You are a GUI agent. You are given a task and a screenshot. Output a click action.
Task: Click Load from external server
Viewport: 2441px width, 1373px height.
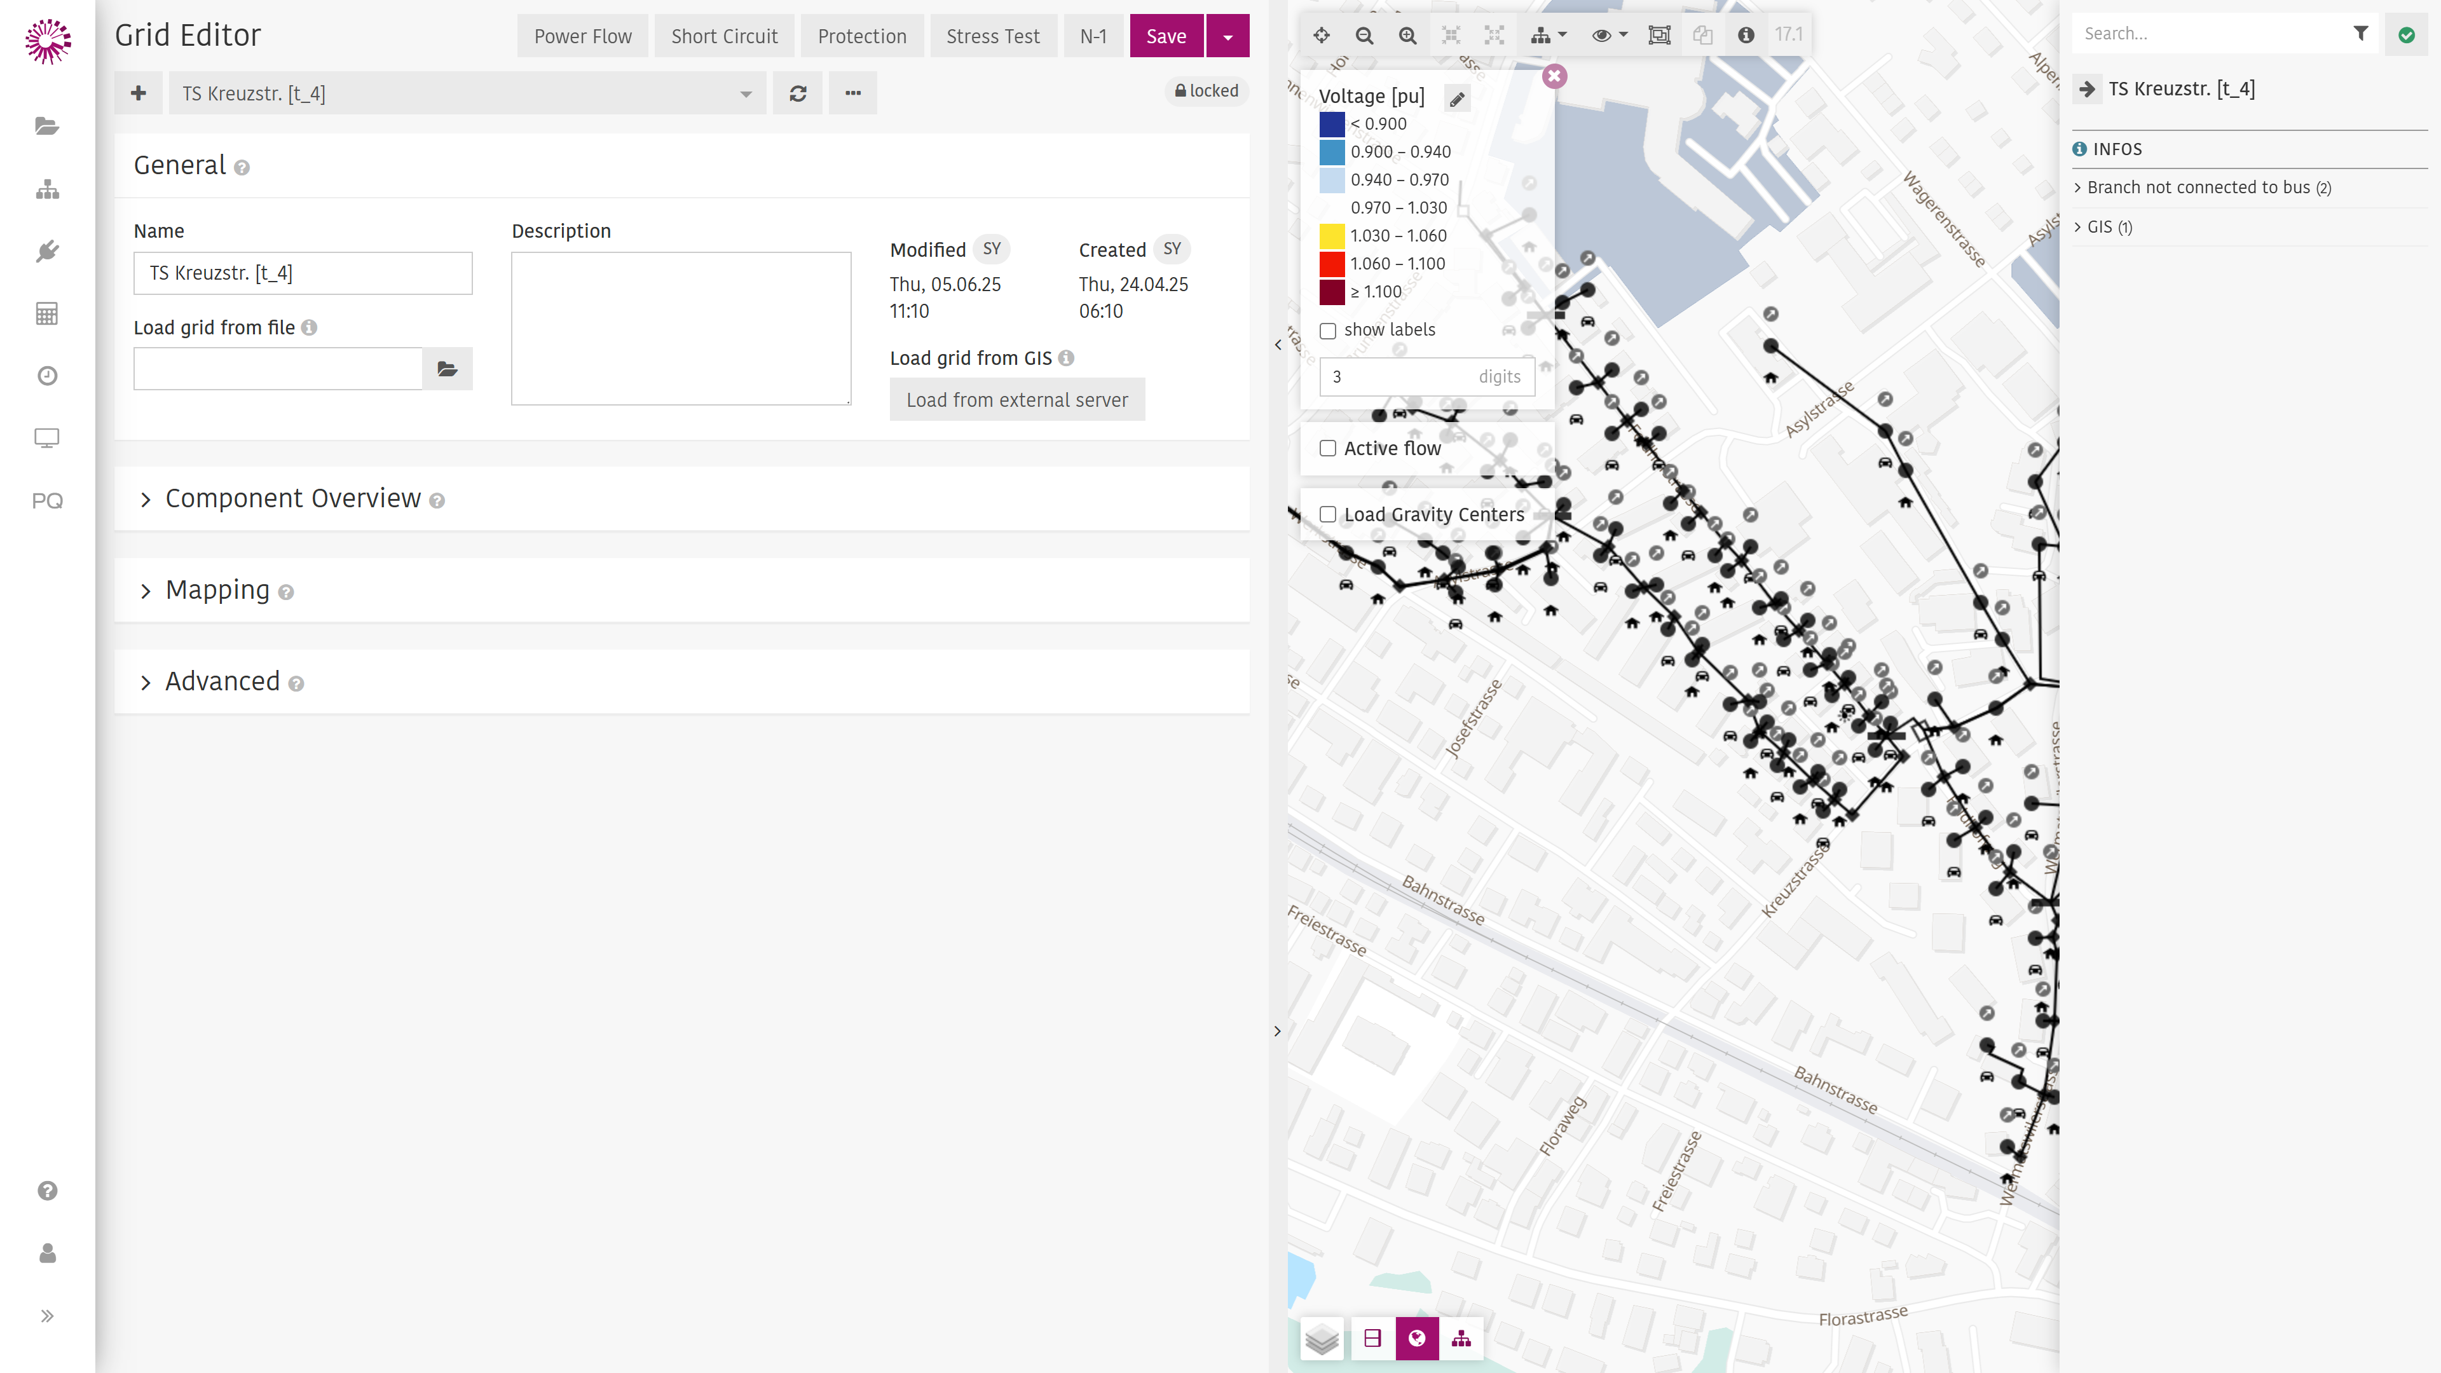click(x=1017, y=400)
